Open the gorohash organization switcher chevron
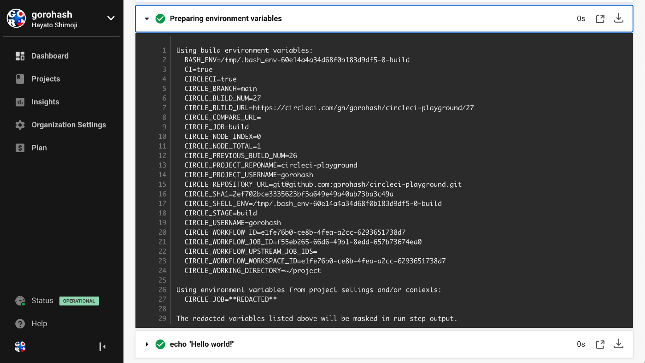The height and width of the screenshot is (363, 645). (x=111, y=18)
